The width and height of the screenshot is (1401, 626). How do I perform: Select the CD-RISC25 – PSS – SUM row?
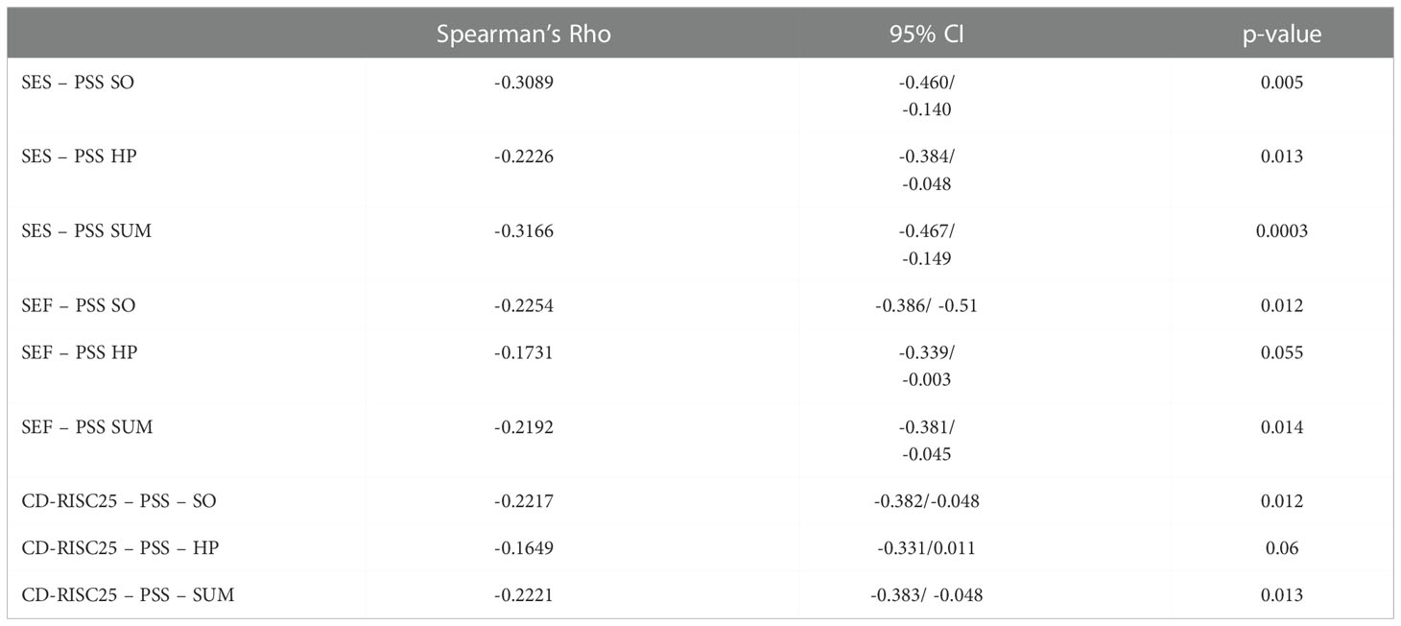point(700,595)
